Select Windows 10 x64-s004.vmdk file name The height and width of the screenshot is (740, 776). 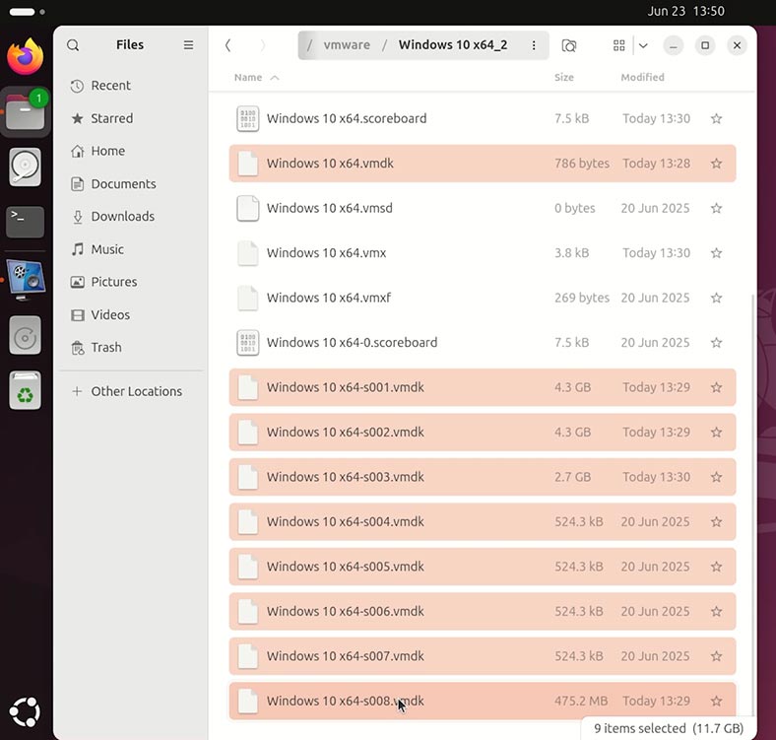pyautogui.click(x=346, y=522)
